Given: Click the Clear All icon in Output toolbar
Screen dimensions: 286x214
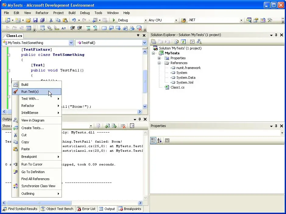Looking at the screenshot, I should [123, 126].
